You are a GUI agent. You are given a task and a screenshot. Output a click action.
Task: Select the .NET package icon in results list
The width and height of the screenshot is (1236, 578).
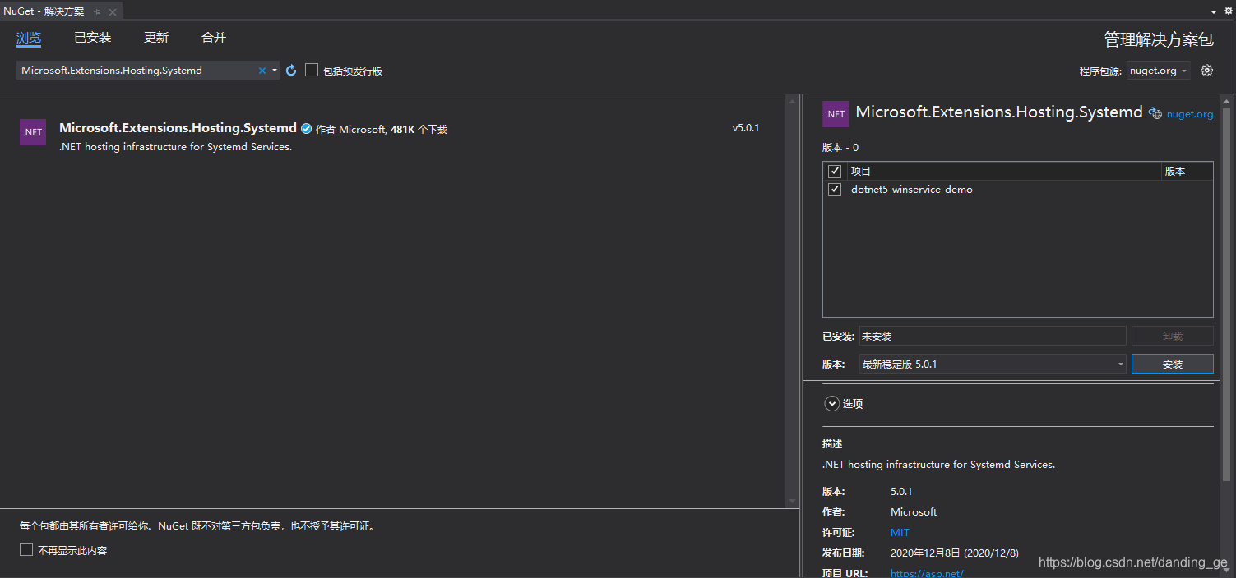click(33, 132)
